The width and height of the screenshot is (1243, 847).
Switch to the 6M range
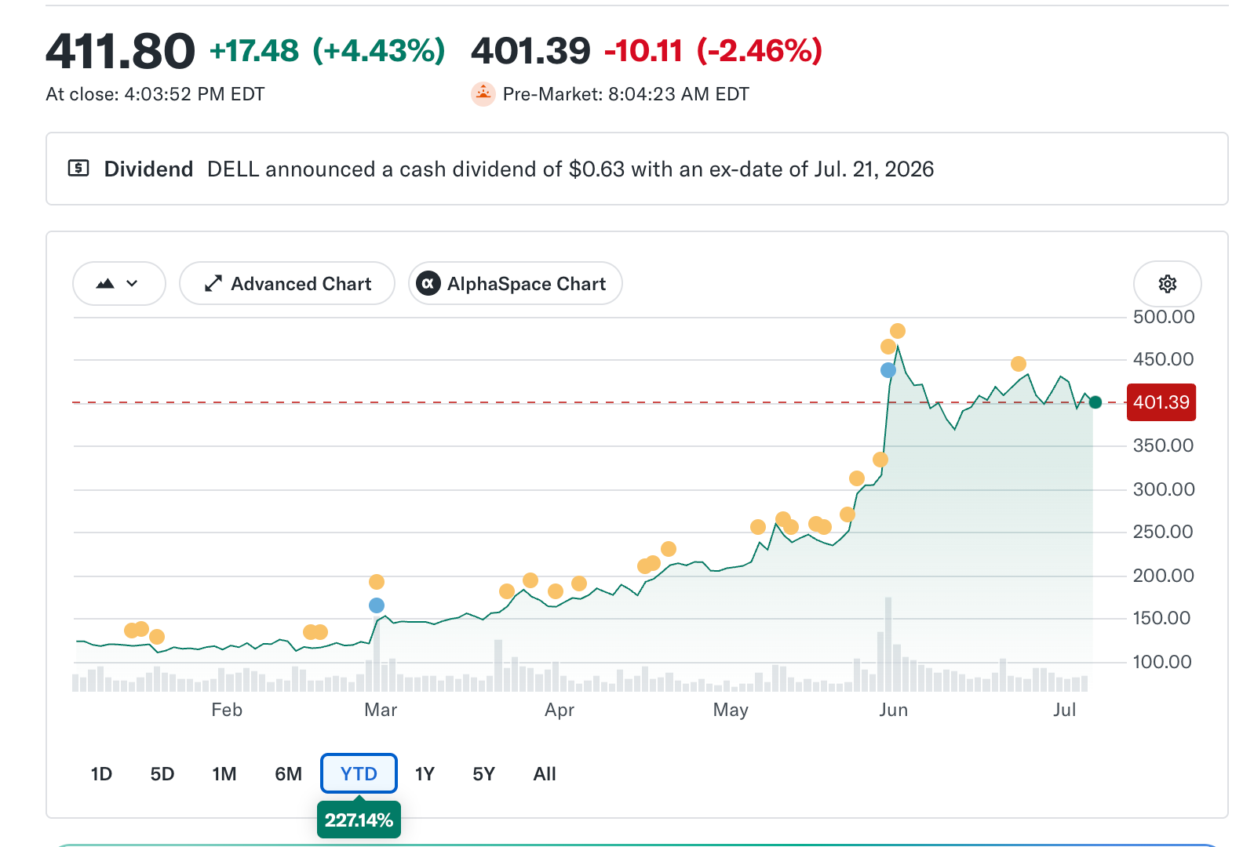coord(288,774)
